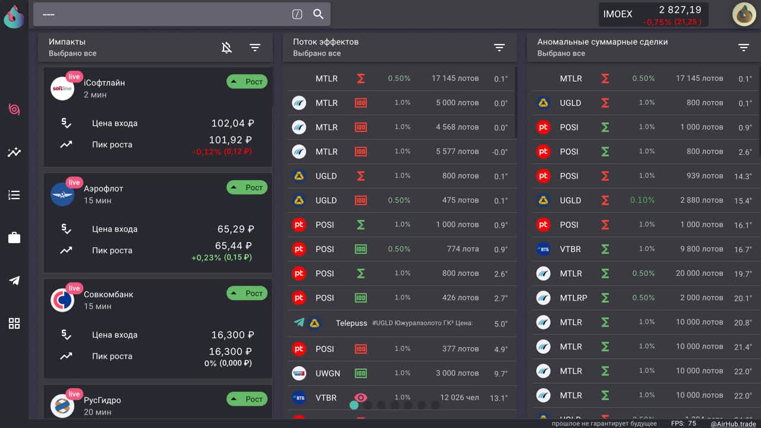The image size is (761, 428).
Task: Select the iСофтлайн card title
Action: pos(104,83)
